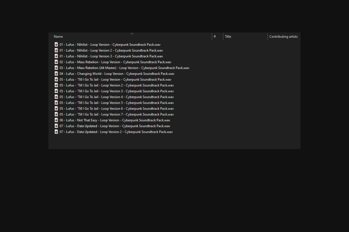349x232 pixels.
Task: Click the audio file icon of Nihilist Loop Version
Action: tap(56, 45)
